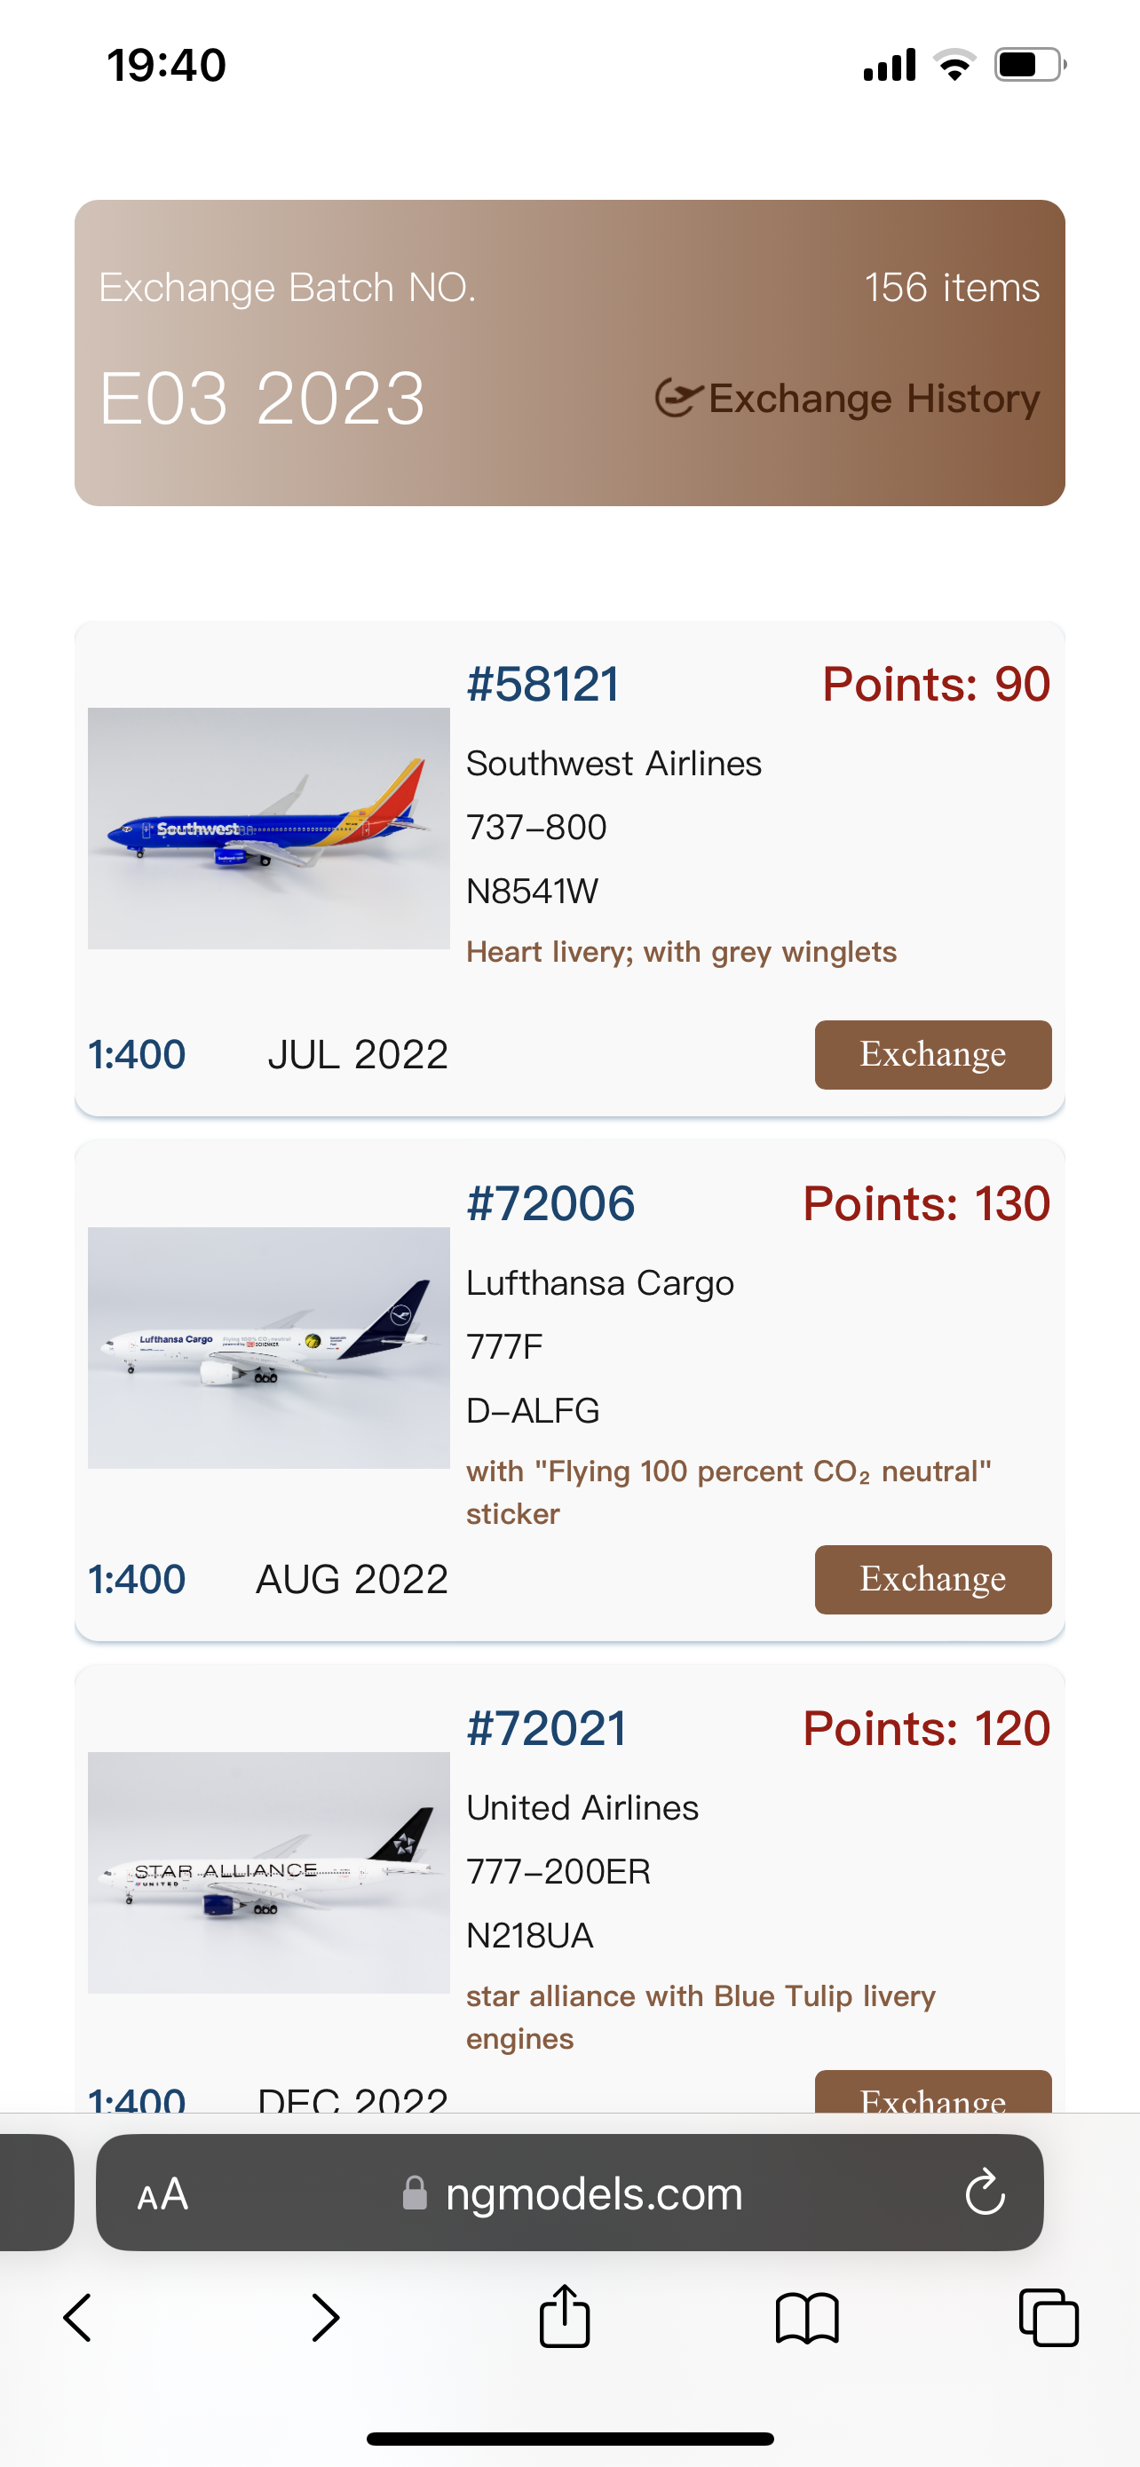Open the AA text size menu
This screenshot has height=2467, width=1140.
[x=162, y=2193]
